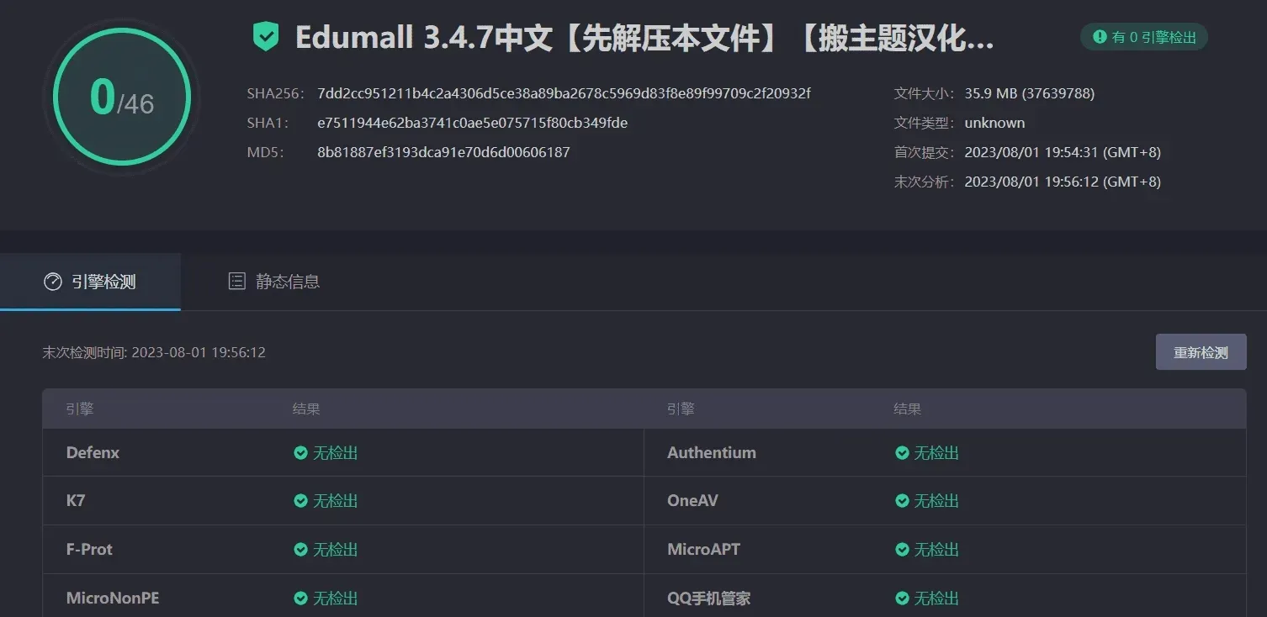Click the green check icon in F-Prot row
Image resolution: width=1267 pixels, height=617 pixels.
pos(300,550)
